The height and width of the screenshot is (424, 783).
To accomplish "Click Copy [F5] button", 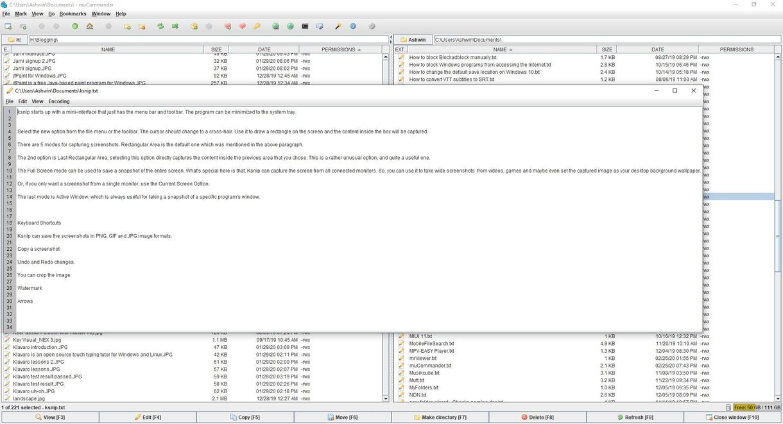I will tap(245, 418).
